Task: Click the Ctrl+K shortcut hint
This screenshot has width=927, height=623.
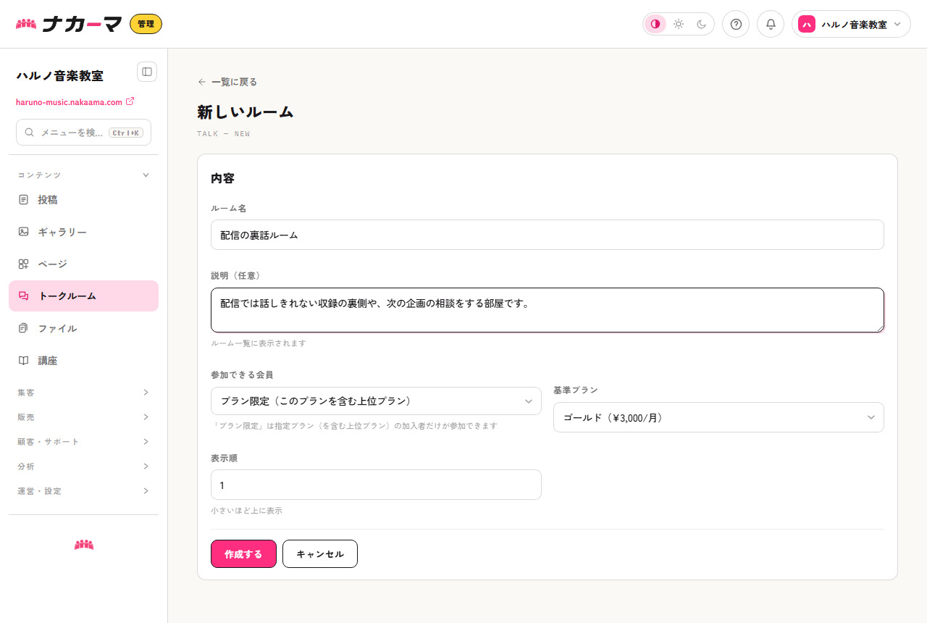Action: 126,133
